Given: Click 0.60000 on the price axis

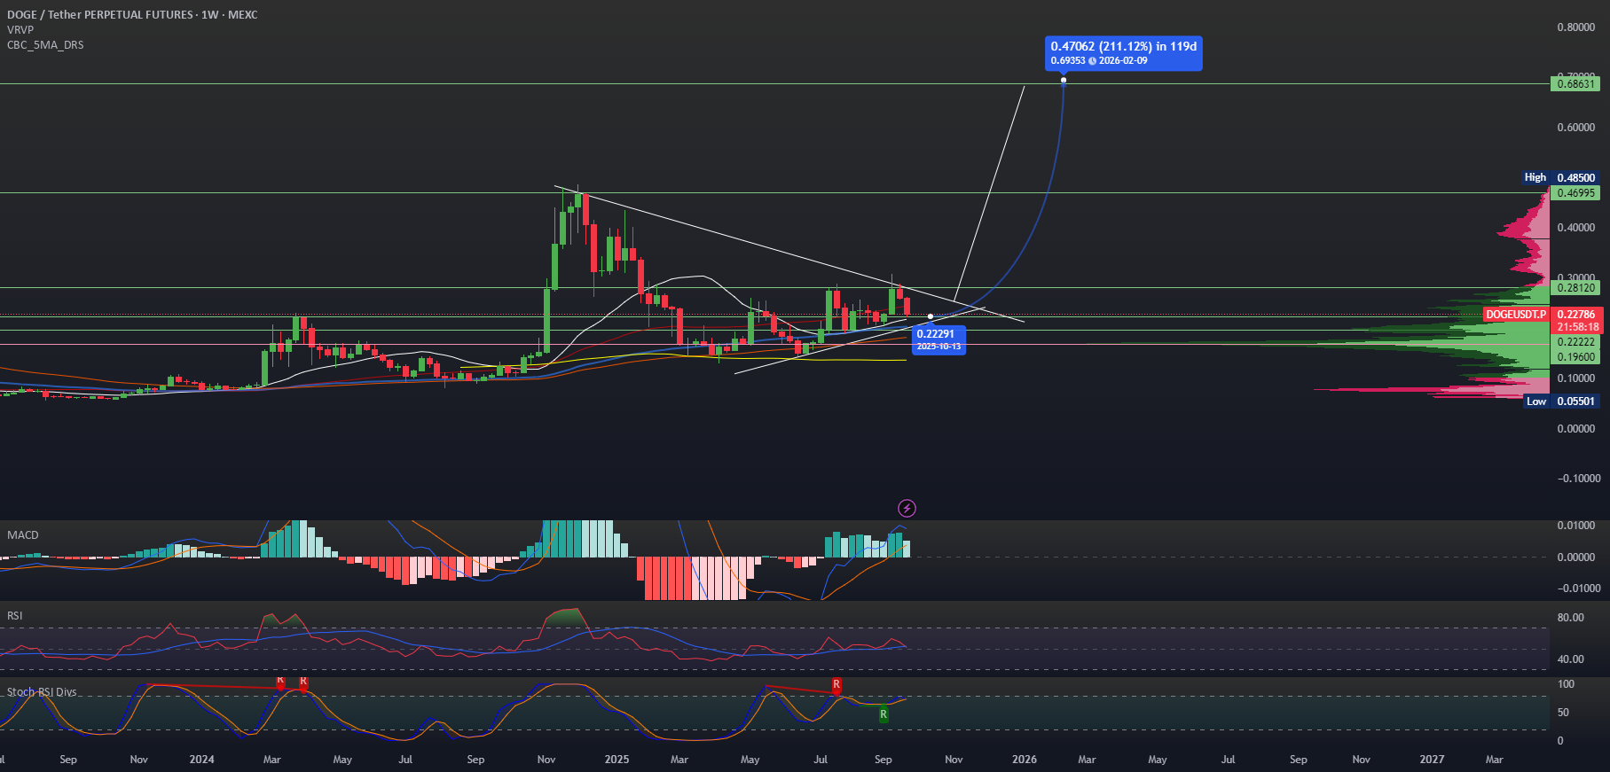Looking at the screenshot, I should click(x=1576, y=128).
